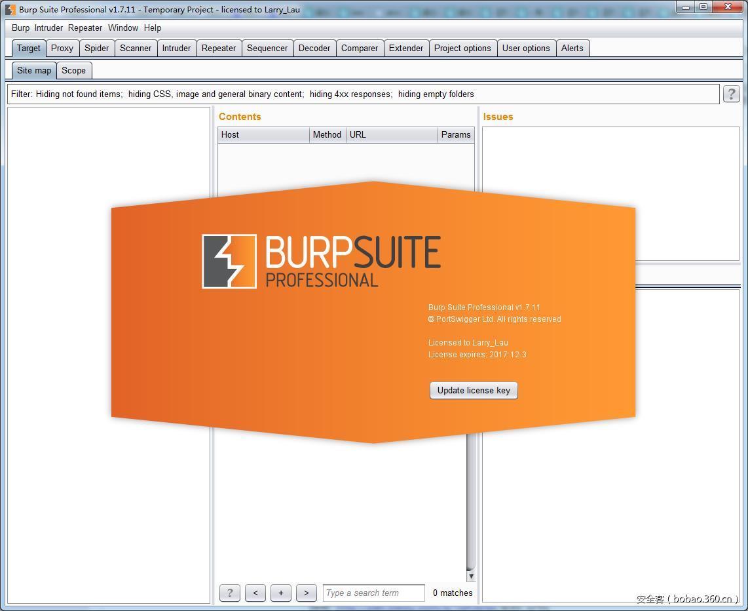This screenshot has height=611, width=748.
Task: Open the Window menu
Action: [x=123, y=28]
